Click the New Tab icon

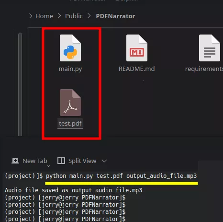point(15,161)
